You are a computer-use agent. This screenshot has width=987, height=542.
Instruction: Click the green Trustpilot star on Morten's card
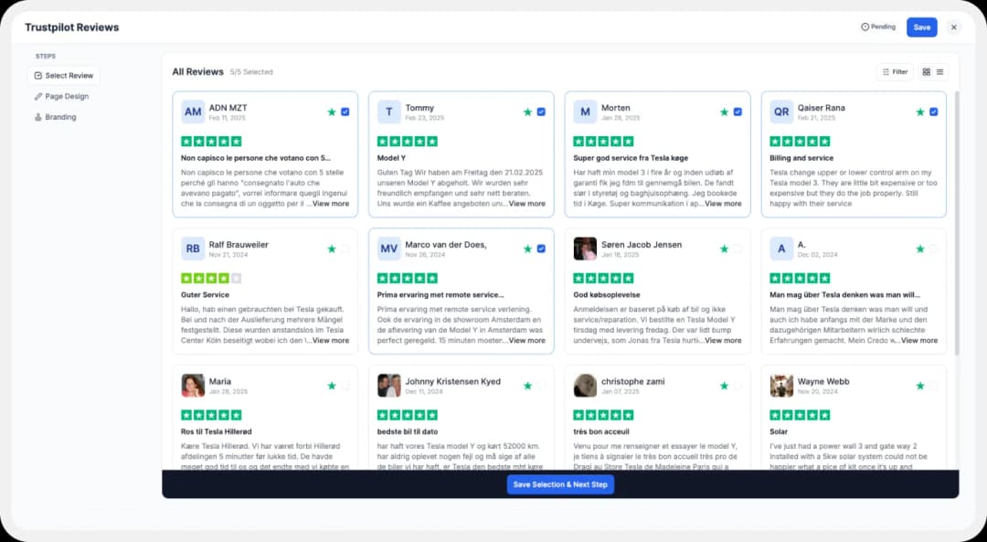(x=724, y=112)
